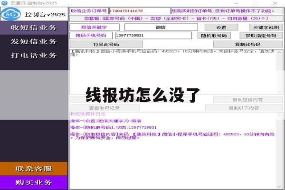Click log entry 操作-[设置]短信关键字为:微信

click(x=105, y=121)
